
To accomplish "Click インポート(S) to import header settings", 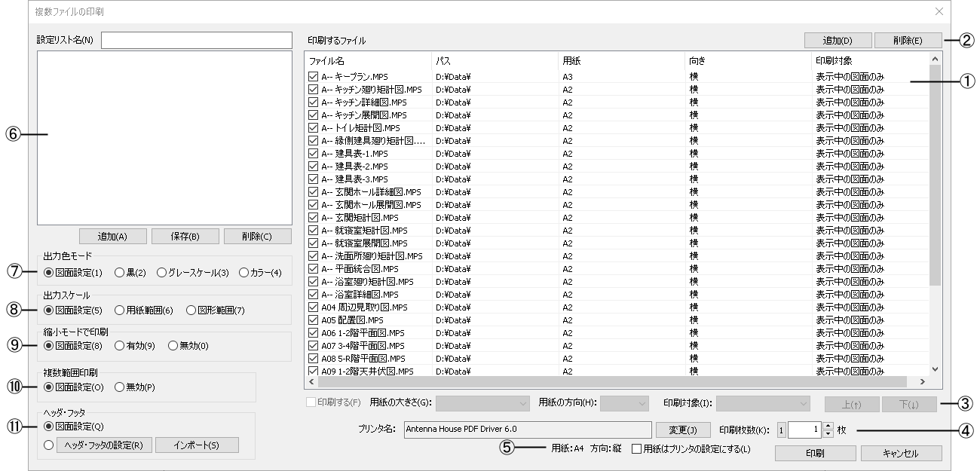I will point(198,444).
